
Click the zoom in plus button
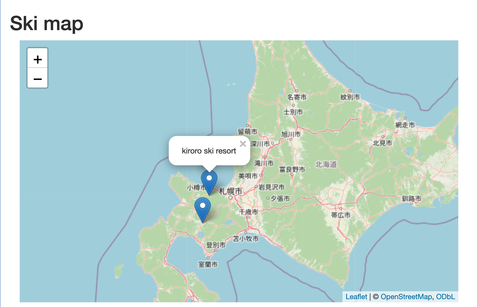tap(38, 59)
